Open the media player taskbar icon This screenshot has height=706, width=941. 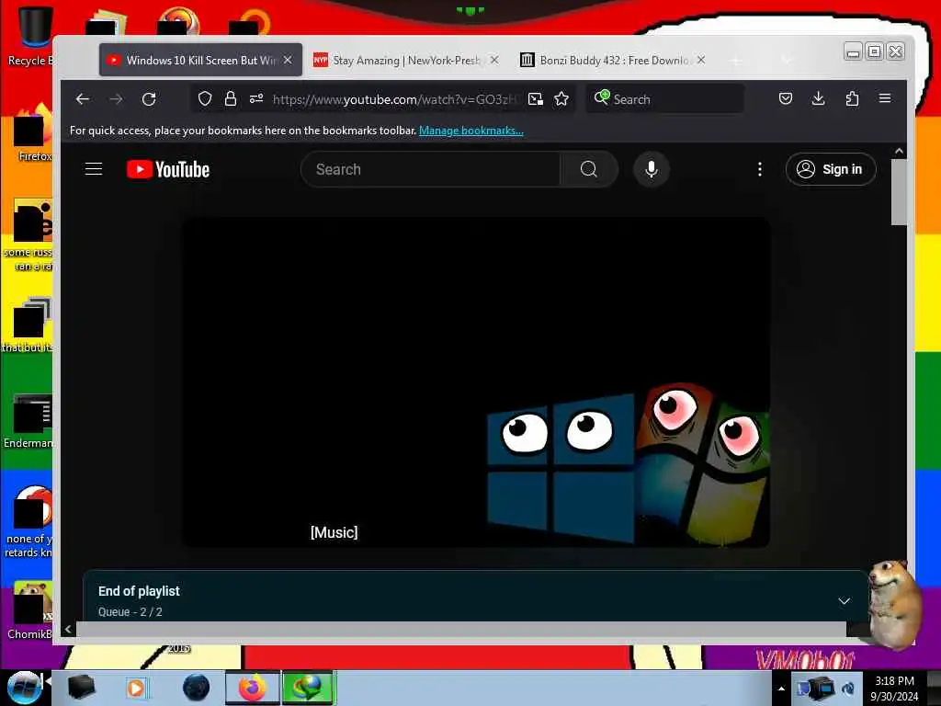coord(136,688)
